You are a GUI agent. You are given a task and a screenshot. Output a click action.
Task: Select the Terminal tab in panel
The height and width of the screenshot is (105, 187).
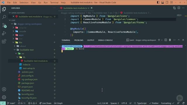pyautogui.click(x=66, y=40)
